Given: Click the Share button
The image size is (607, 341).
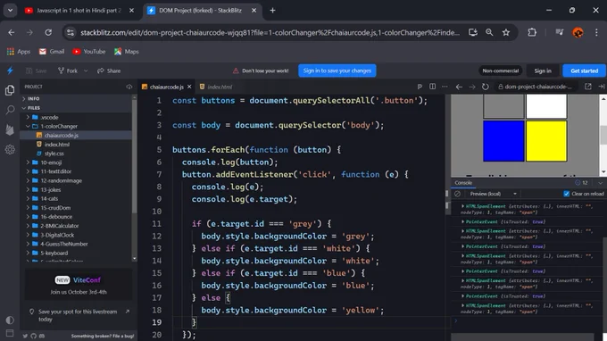Looking at the screenshot, I should click(109, 71).
